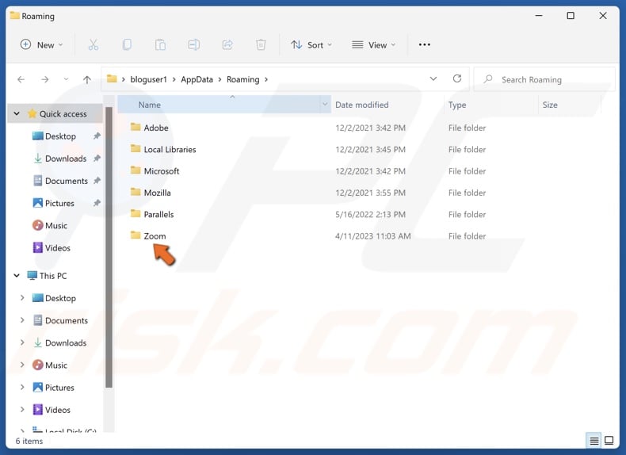Expand Videos under This PC
This screenshot has width=626, height=455.
coord(22,410)
